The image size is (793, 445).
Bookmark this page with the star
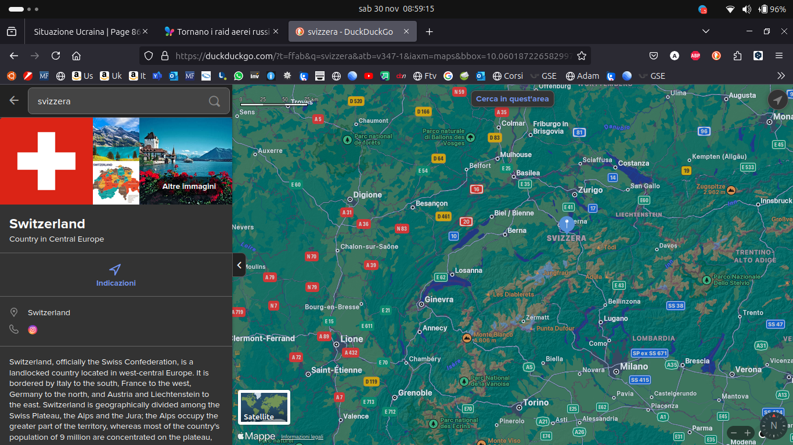coord(582,56)
